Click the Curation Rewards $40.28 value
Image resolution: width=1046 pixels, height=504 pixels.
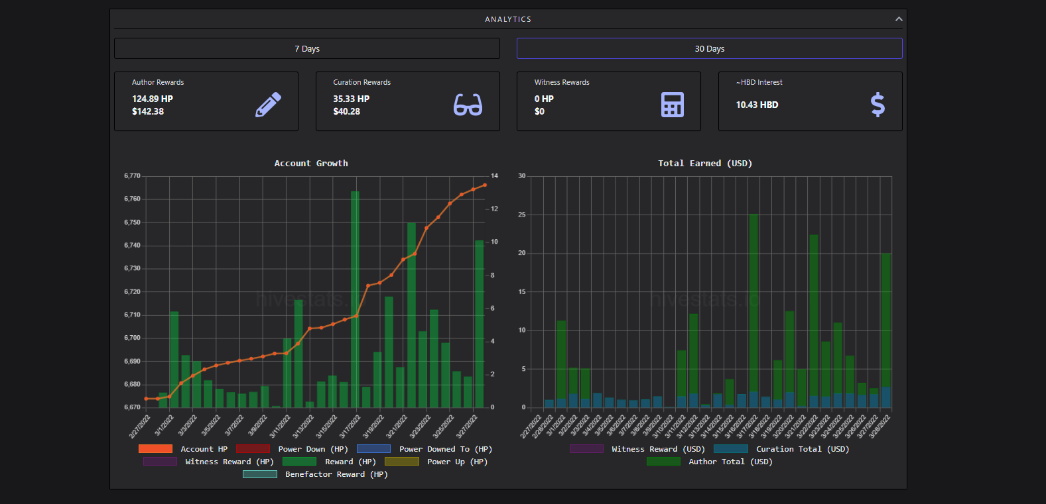(x=347, y=111)
